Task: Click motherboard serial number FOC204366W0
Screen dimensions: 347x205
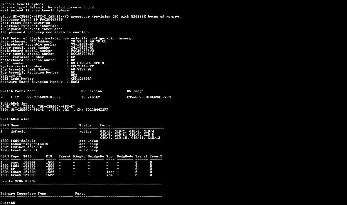Action: [82, 51]
